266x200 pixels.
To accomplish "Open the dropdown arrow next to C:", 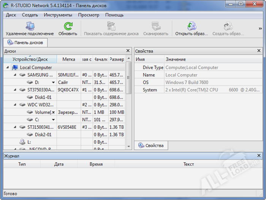I will 54,120.
